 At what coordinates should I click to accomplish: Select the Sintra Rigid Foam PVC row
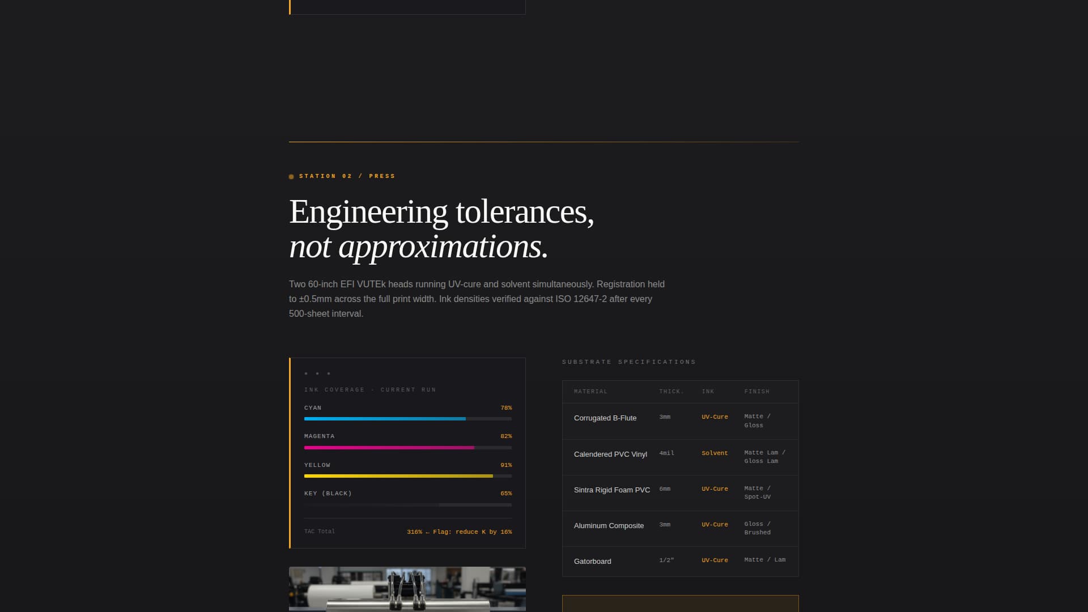click(x=680, y=492)
